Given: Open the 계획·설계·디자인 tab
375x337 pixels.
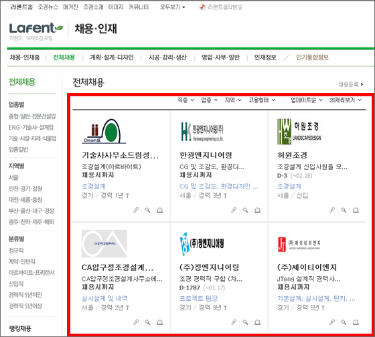Looking at the screenshot, I should point(112,58).
